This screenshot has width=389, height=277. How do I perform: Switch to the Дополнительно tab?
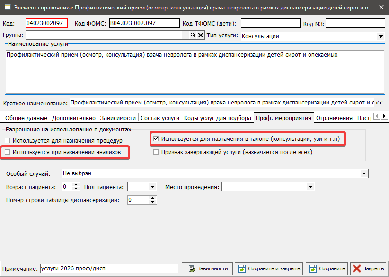point(74,118)
